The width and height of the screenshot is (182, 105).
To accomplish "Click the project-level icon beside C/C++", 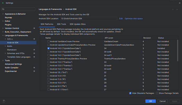I will pyautogui.click(x=34, y=39).
